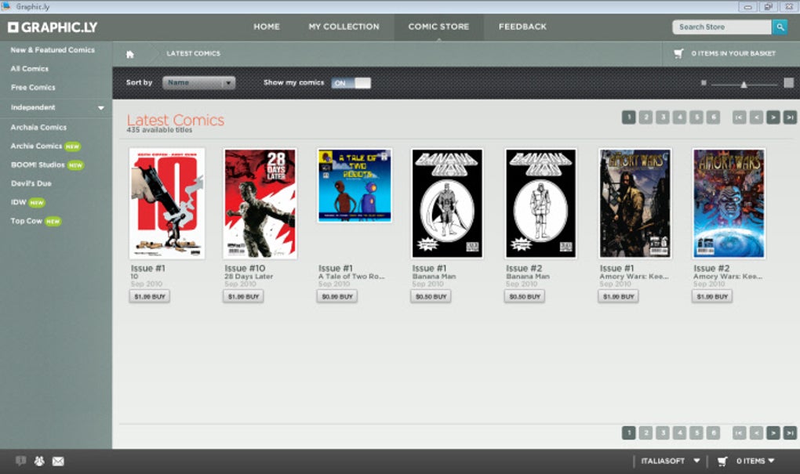Select All Comics in sidebar
This screenshot has height=474, width=800.
point(30,69)
